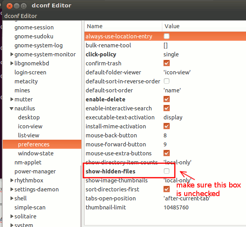
Task: Minimize the dconf Editor window
Action: [16, 6]
